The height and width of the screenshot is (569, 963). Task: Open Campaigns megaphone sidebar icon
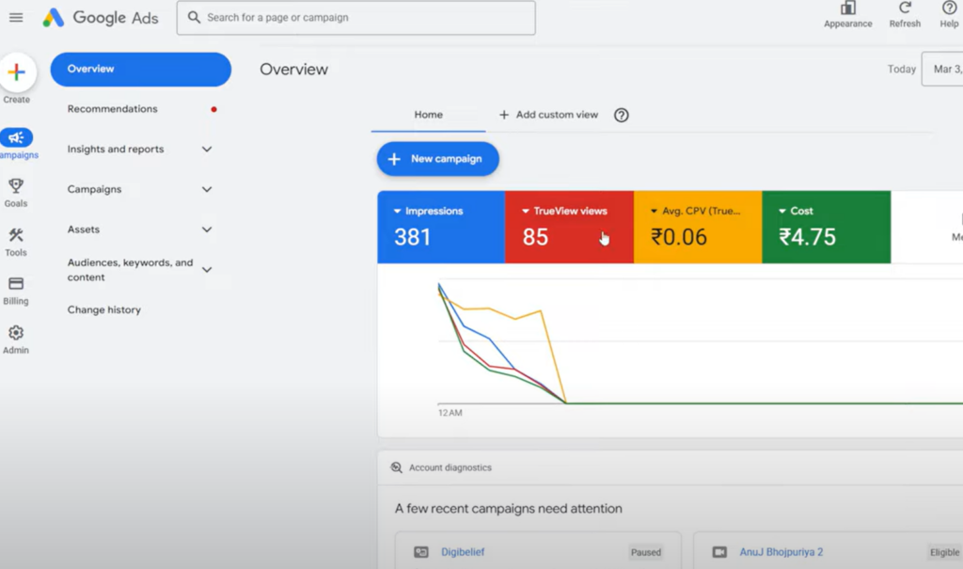coord(17,137)
